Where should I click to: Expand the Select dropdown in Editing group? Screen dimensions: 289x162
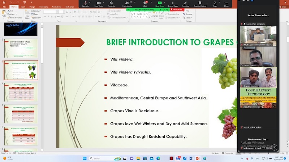pyautogui.click(x=188, y=17)
